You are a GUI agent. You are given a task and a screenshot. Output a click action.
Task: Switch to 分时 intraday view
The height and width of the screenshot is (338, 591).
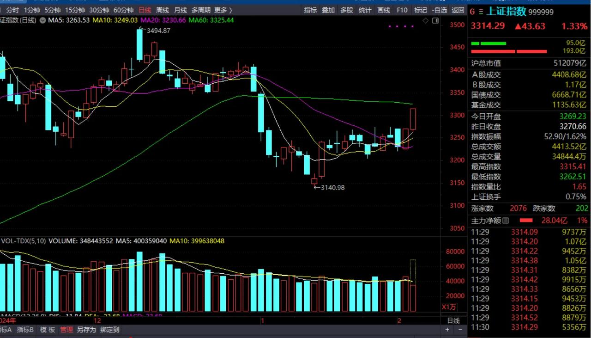coord(12,10)
